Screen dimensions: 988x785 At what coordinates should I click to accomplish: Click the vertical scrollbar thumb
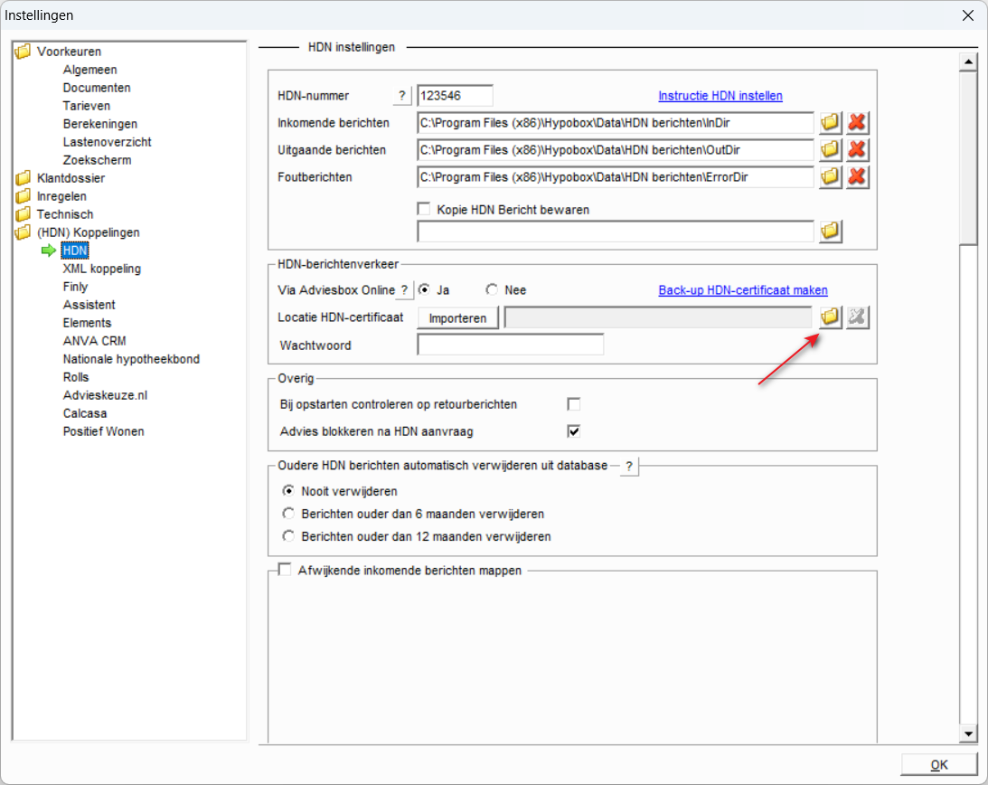click(x=968, y=157)
